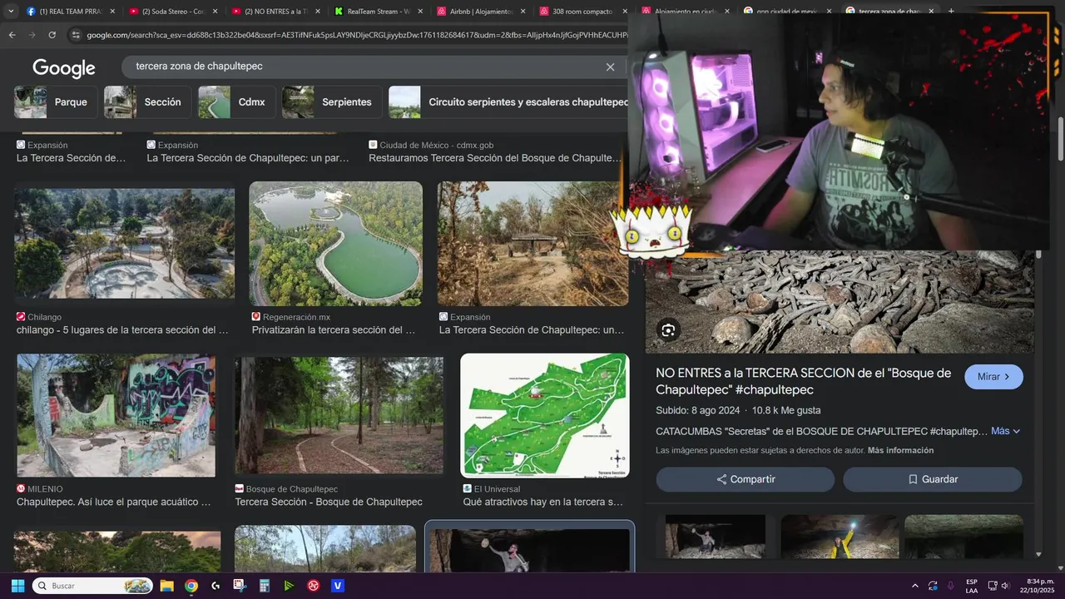The image size is (1065, 599).
Task: Open the tab search chevron at top left
Action: point(11,11)
